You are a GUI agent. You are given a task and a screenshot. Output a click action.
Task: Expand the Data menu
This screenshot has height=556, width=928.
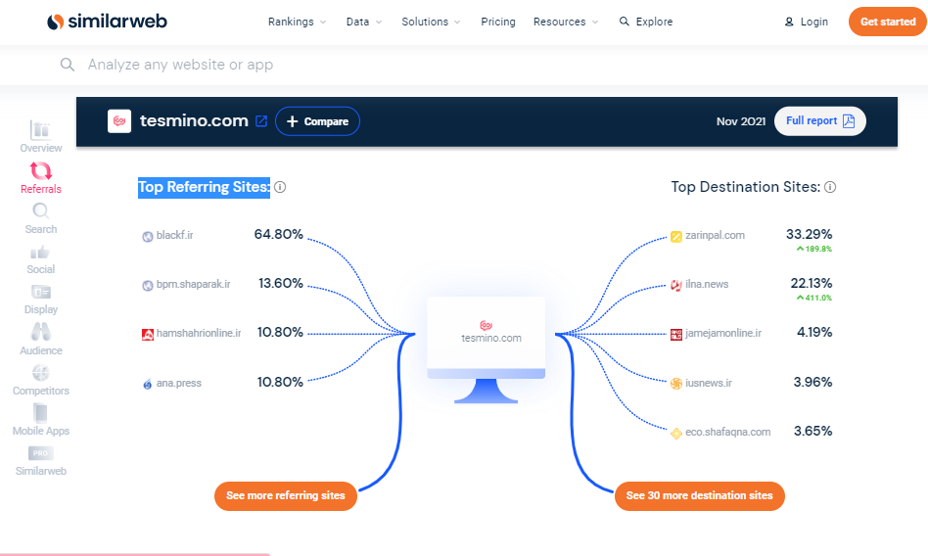(364, 22)
